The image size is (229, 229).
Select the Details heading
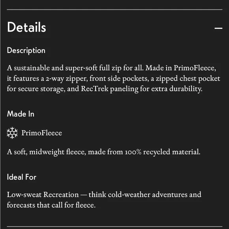(x=26, y=27)
